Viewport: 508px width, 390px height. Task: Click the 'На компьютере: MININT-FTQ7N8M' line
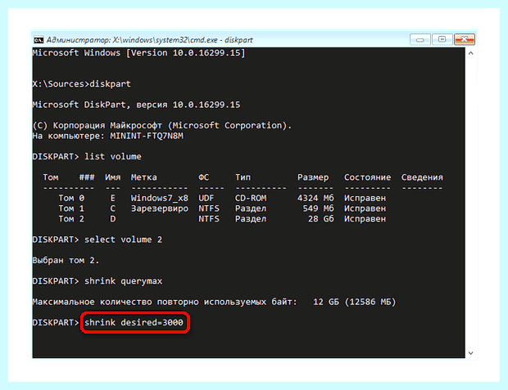click(108, 136)
